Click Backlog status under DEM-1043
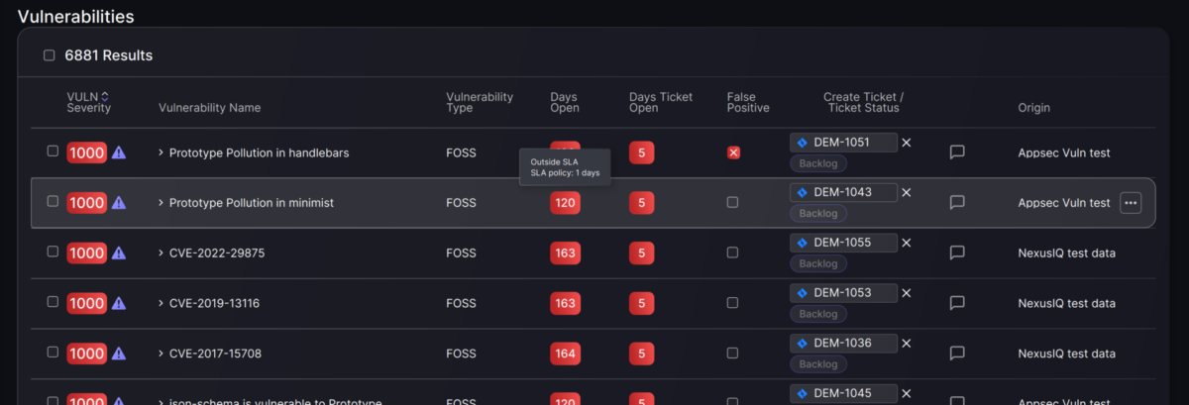 pos(818,213)
